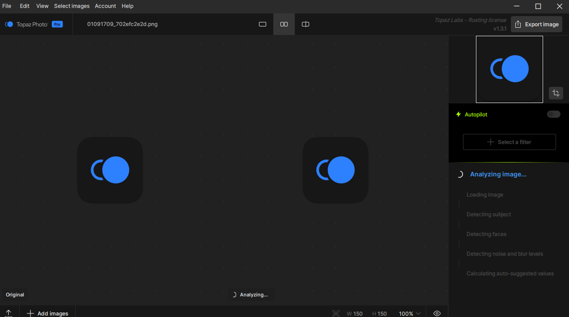
Task: Switch to single view layout
Action: (x=263, y=24)
